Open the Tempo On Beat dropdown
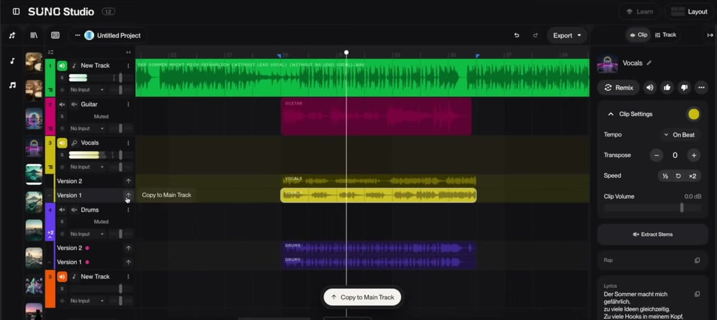717x320 pixels. (679, 135)
